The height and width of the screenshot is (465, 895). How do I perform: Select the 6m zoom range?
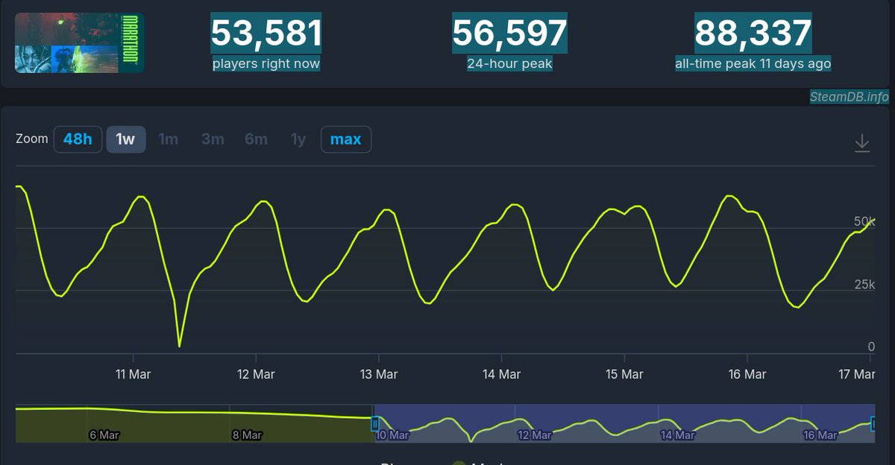click(x=256, y=139)
